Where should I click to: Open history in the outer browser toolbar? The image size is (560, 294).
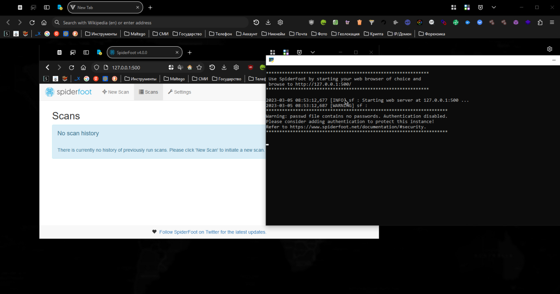tap(256, 22)
